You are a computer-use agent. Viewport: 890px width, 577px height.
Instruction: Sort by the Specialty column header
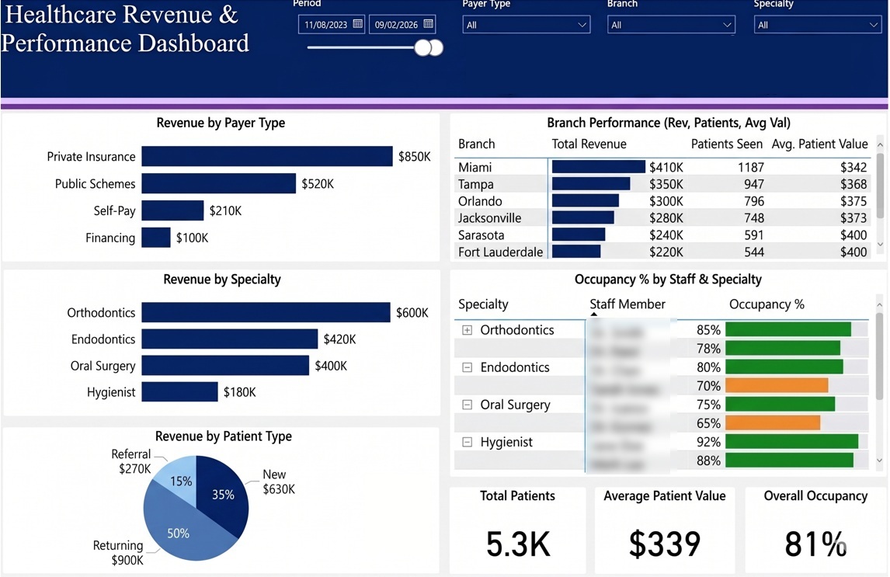pos(483,304)
